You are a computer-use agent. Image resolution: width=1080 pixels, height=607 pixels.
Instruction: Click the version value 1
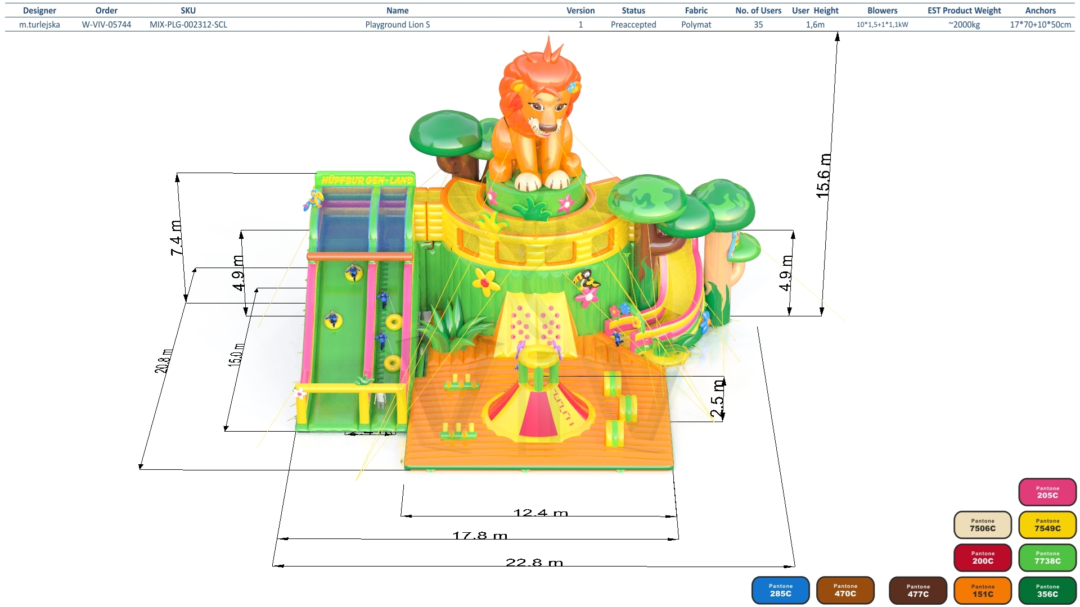coord(580,25)
